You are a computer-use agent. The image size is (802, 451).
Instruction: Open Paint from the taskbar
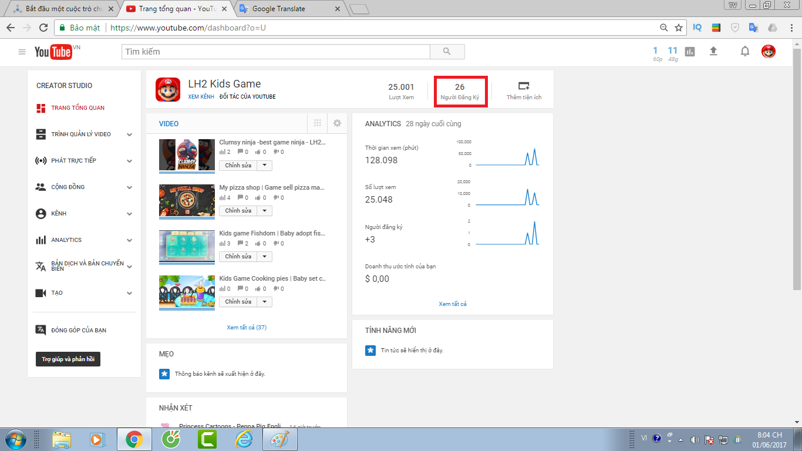[280, 439]
